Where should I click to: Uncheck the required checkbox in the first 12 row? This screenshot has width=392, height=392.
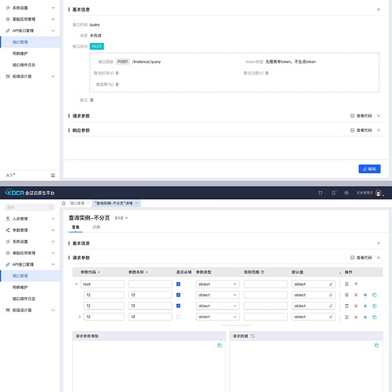pyautogui.click(x=178, y=295)
